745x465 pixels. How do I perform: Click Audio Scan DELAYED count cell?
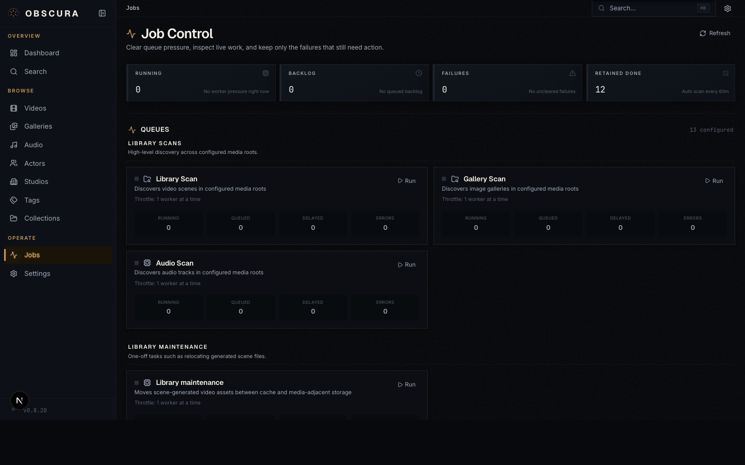(x=313, y=307)
